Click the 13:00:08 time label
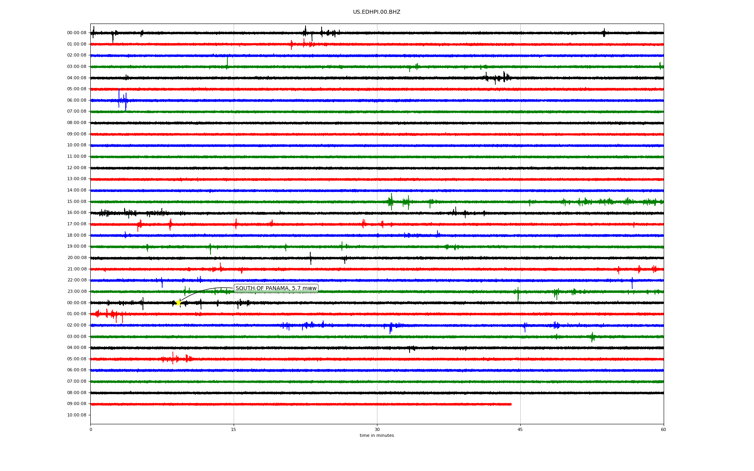754x471 pixels. pos(77,179)
